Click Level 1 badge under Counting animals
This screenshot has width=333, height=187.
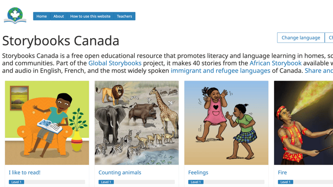[106, 182]
